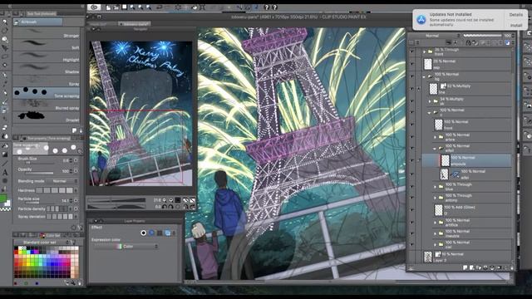This screenshot has width=532, height=299.
Task: Select the Tone scraping sub tool
Action: click(47, 92)
